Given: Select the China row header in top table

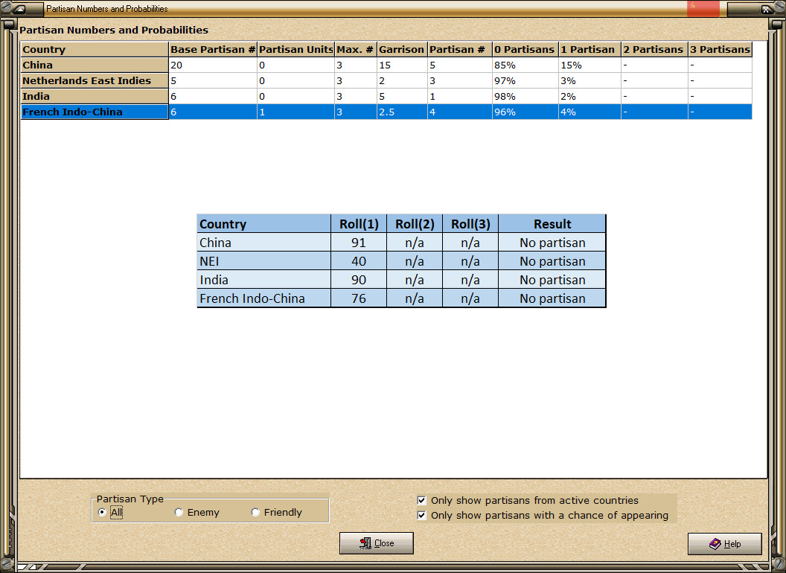Looking at the screenshot, I should [95, 65].
